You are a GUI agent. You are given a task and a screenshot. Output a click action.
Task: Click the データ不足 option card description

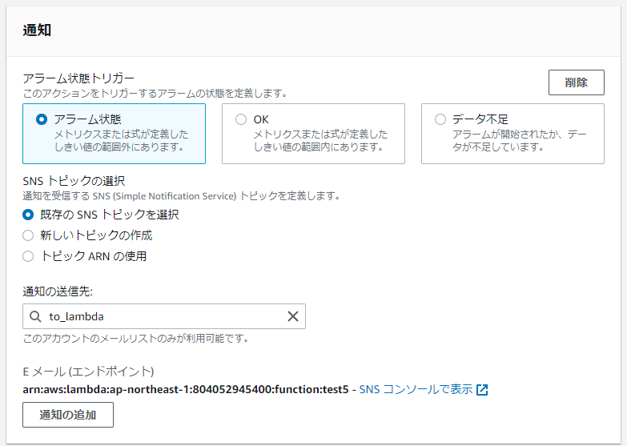(519, 140)
